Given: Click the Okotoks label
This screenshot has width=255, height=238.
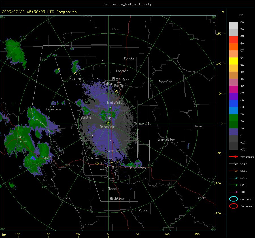Looking at the screenshot, I should click(x=113, y=189).
